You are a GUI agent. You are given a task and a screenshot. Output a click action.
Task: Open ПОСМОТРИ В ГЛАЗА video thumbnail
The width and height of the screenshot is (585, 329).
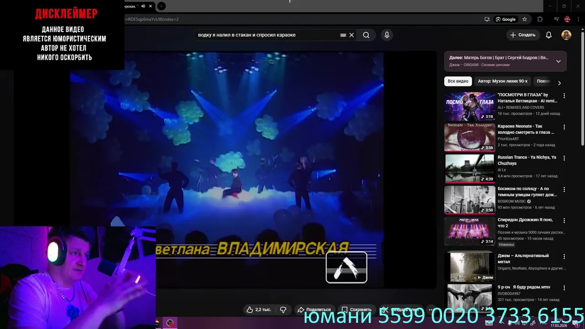click(x=469, y=106)
